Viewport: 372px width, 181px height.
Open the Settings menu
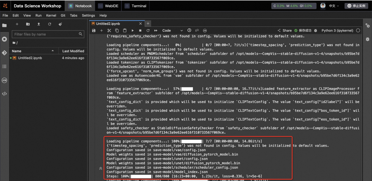tap(88, 15)
